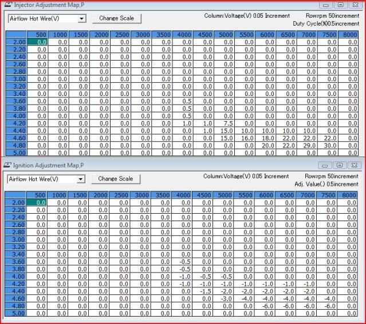Screen dimensions: 366x324
Task: Select 20.0 cell in Injector map row 4.80
Action: pyautogui.click(x=265, y=145)
